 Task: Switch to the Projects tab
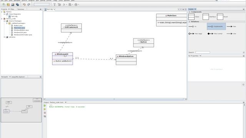click(4, 9)
